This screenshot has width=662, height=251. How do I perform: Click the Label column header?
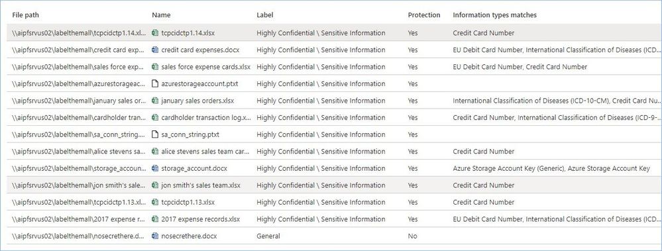[x=264, y=15]
